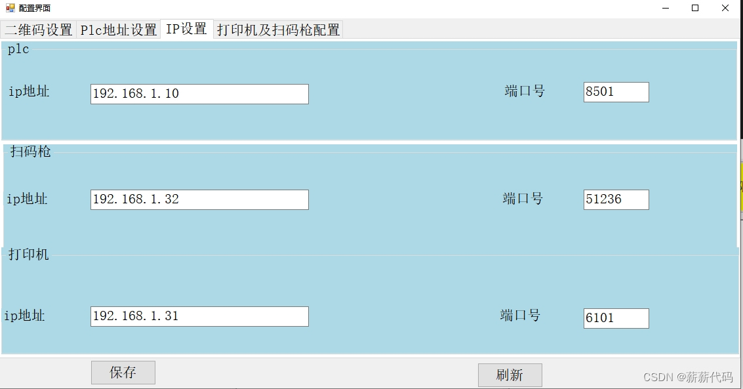The height and width of the screenshot is (389, 743).
Task: Click the 保存 button to save settings
Action: pos(123,372)
